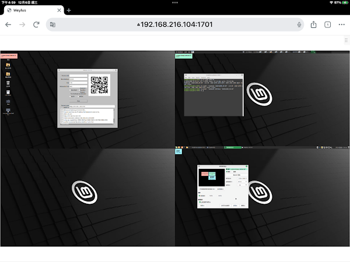
Task: Click the horizontal scrollbar under Weylus log
Action: click(x=87, y=125)
